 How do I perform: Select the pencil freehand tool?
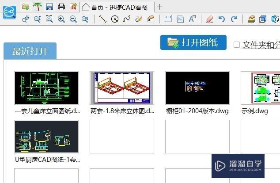click(x=139, y=19)
